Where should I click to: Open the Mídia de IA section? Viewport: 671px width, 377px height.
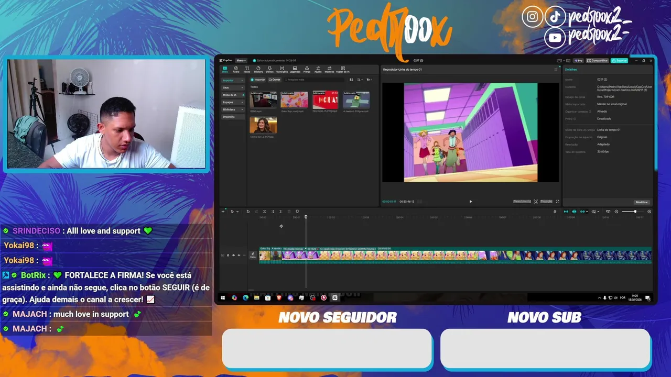pos(232,95)
